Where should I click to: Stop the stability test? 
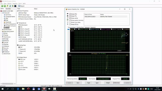coord(78,83)
